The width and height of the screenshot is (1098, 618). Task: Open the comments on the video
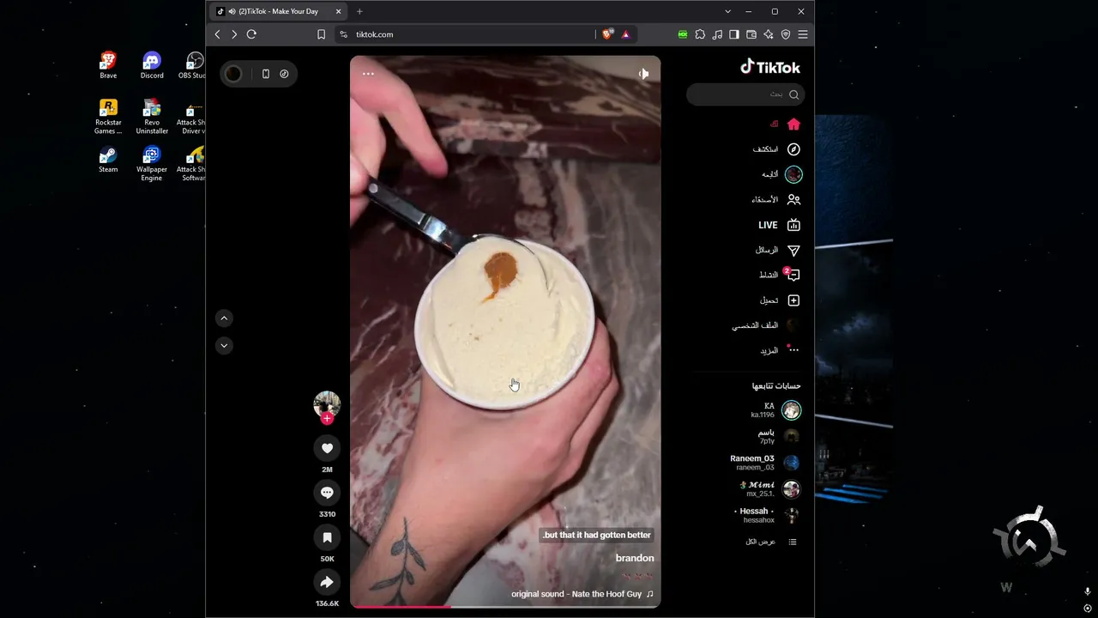(327, 493)
